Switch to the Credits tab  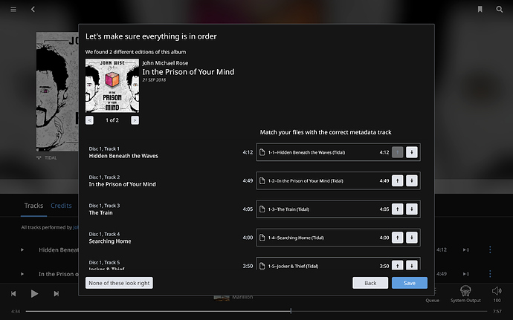point(61,206)
